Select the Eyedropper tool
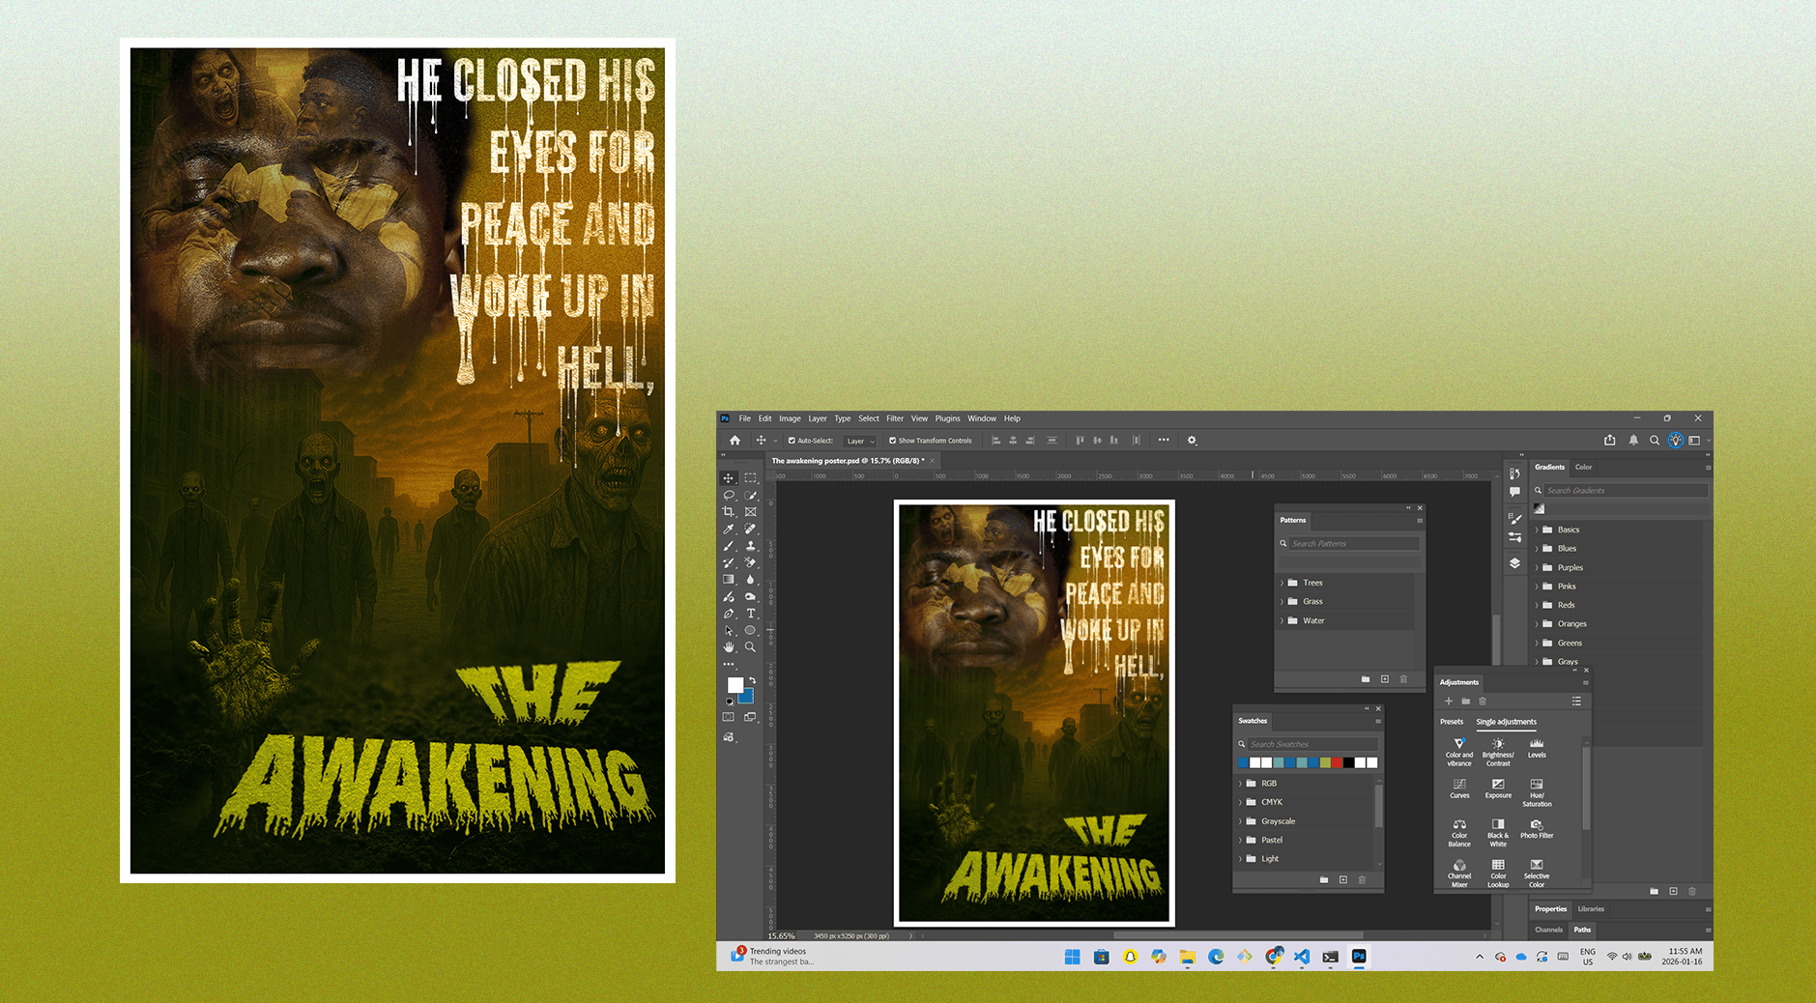 pos(729,529)
